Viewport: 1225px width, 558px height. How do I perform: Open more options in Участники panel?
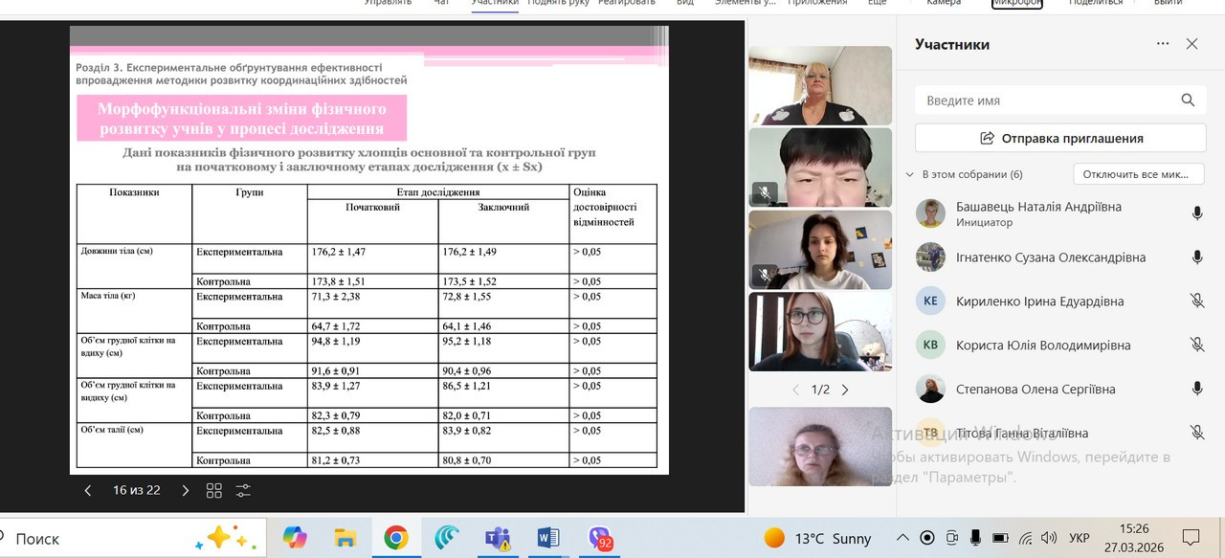coord(1163,44)
